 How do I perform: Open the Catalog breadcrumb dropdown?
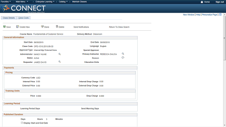(x=63, y=2)
